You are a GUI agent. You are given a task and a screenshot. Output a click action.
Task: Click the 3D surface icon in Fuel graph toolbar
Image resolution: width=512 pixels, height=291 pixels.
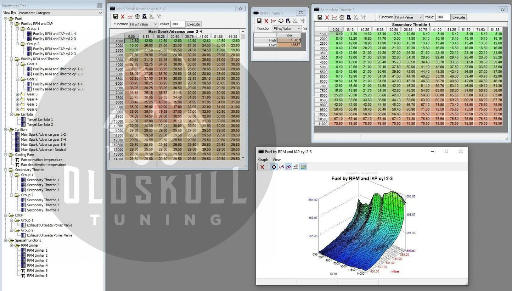click(x=296, y=167)
